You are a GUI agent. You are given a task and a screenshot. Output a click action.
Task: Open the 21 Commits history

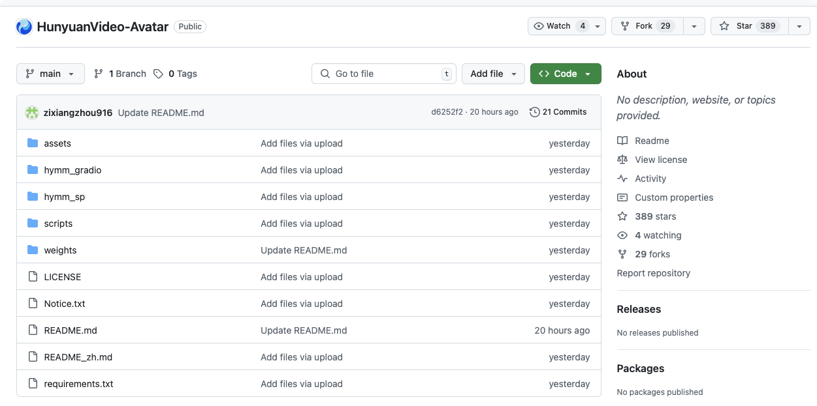pyautogui.click(x=558, y=112)
